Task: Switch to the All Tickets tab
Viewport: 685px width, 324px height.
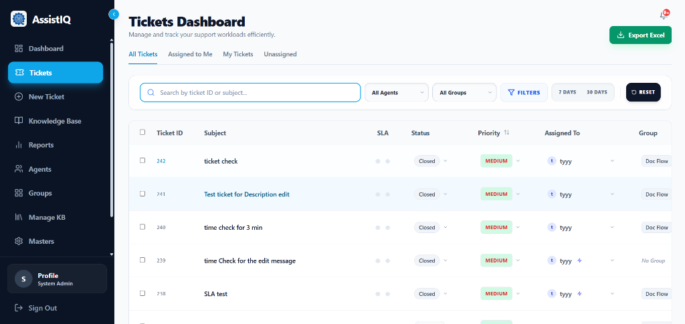Action: tap(143, 54)
